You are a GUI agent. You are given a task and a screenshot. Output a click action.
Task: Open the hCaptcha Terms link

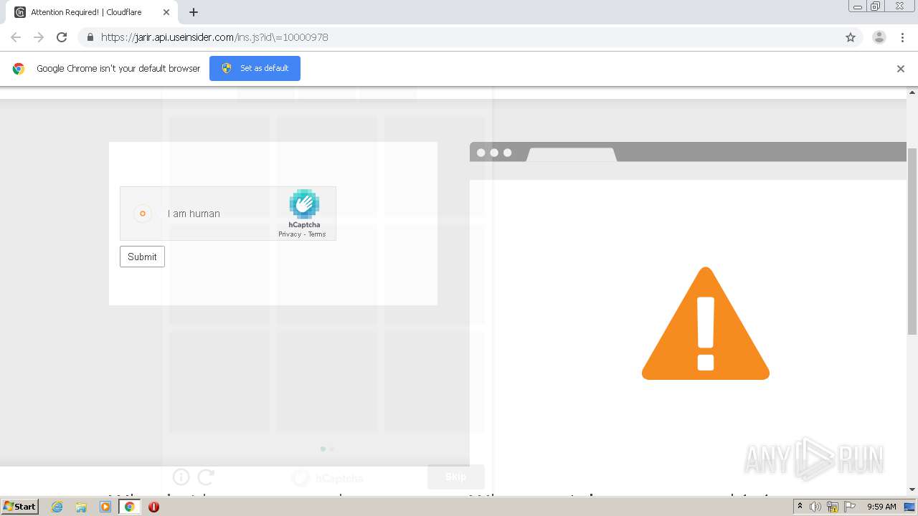(x=317, y=234)
